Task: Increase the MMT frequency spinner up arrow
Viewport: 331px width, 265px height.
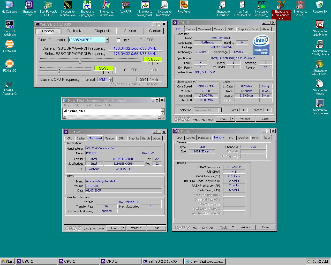Action: click(111, 78)
